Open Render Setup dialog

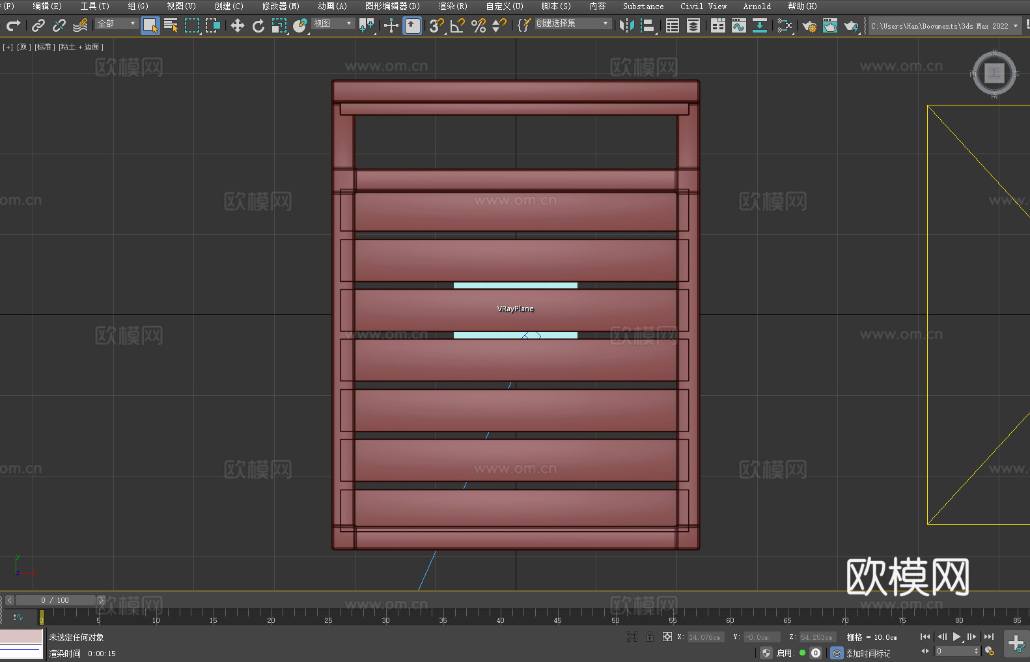(809, 25)
